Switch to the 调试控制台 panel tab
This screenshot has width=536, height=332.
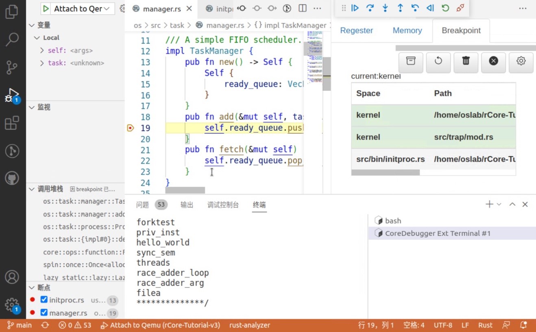[223, 205]
